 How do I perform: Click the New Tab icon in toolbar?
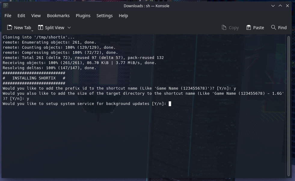[9, 28]
